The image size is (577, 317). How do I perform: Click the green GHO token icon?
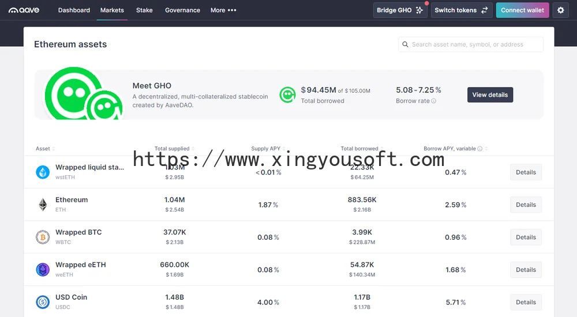click(x=287, y=95)
